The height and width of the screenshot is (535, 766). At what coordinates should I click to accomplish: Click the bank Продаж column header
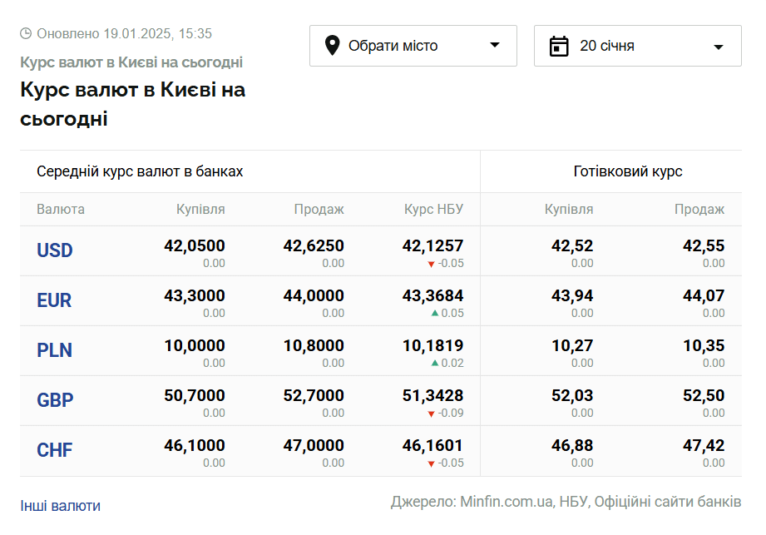[319, 209]
